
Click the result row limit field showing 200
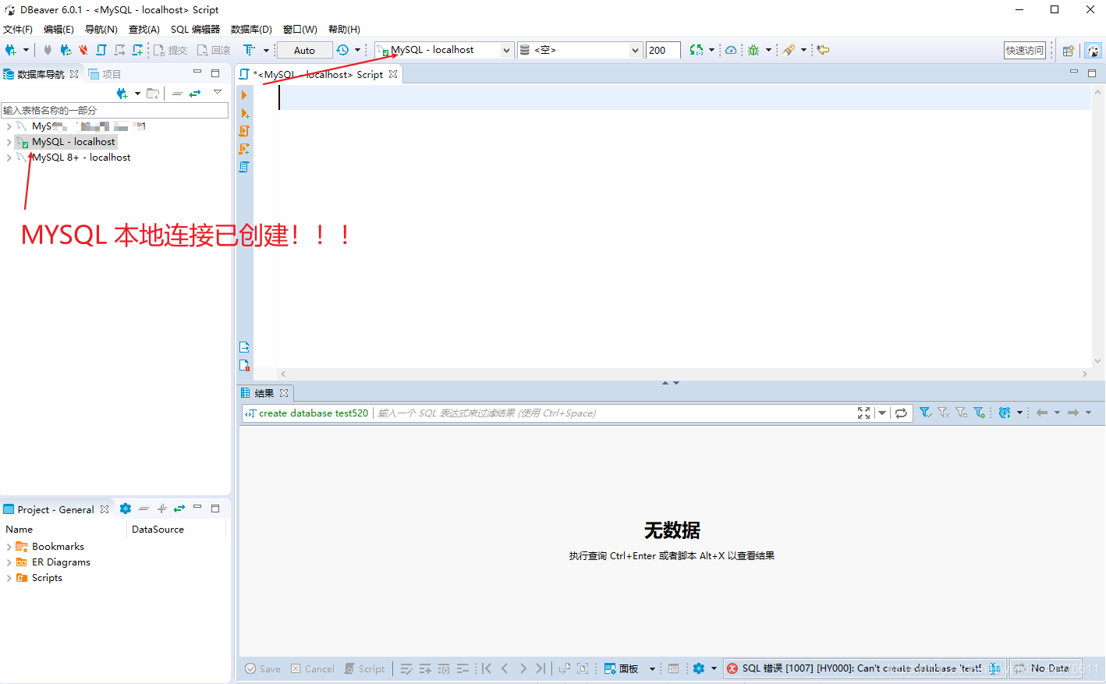663,50
